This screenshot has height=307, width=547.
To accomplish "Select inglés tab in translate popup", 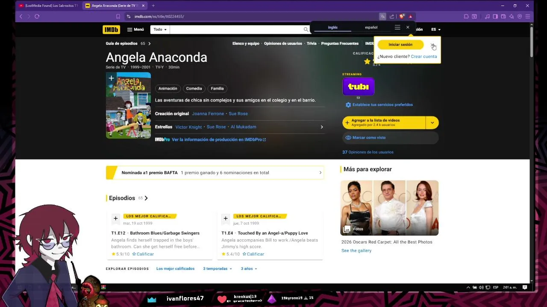I will click(333, 27).
